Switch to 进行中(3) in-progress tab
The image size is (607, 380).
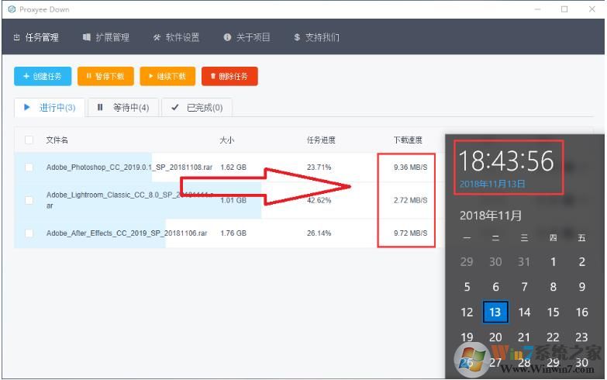(x=50, y=108)
